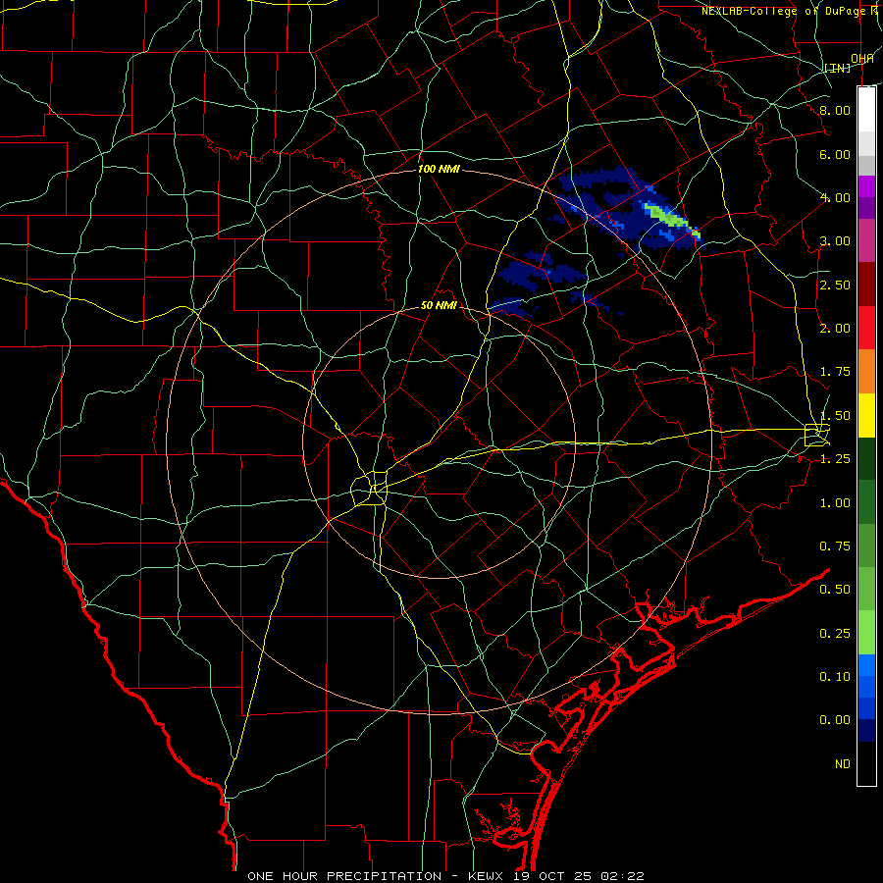The width and height of the screenshot is (883, 883).
Task: Click the white swatch at the legend top
Action: pyautogui.click(x=866, y=109)
